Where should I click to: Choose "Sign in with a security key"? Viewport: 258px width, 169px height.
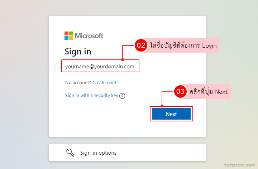click(91, 96)
